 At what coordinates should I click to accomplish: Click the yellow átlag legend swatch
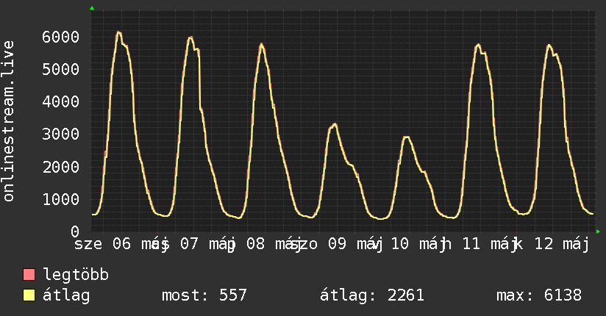tap(29, 295)
